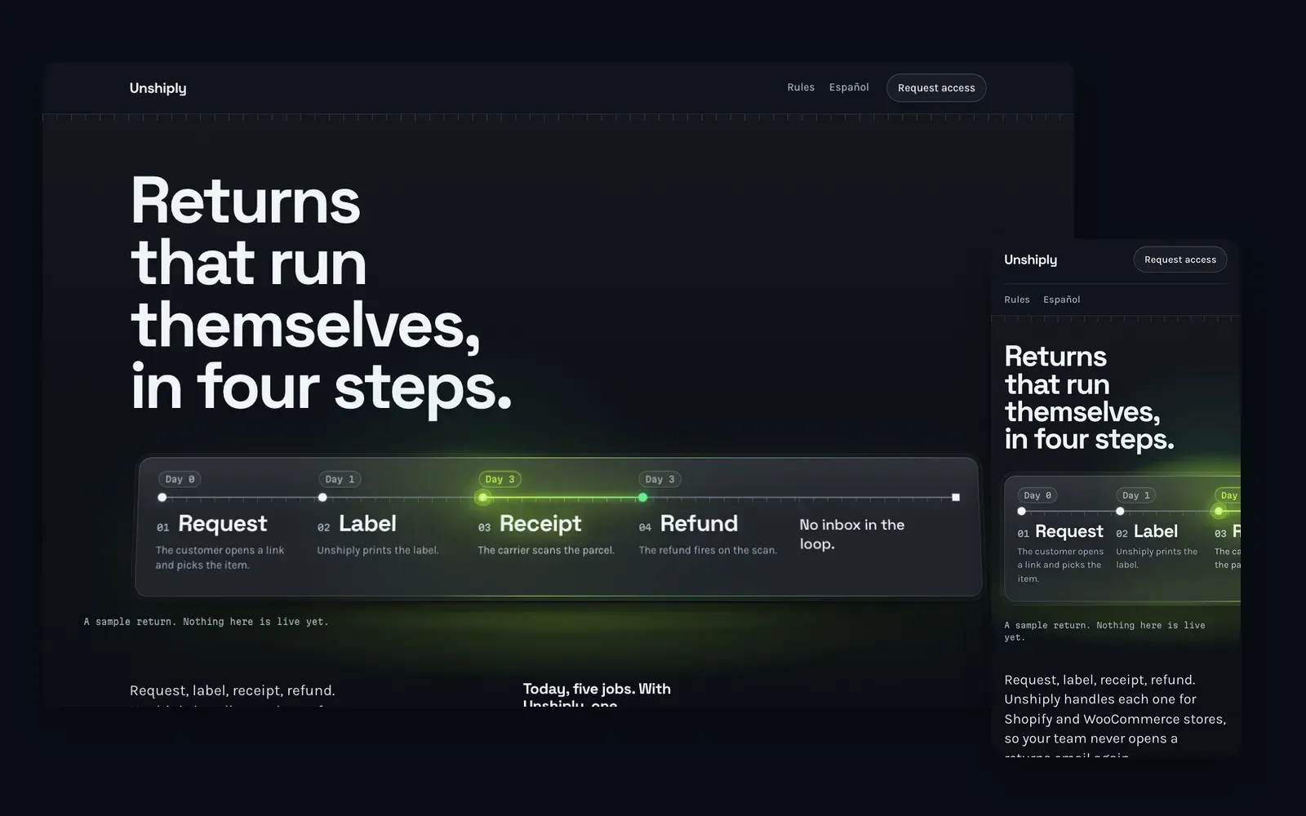This screenshot has height=816, width=1306.
Task: Click the mobile 'A sample return' caption
Action: (1104, 632)
